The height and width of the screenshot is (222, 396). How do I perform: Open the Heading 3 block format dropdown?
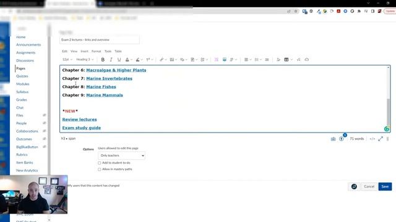85,60
